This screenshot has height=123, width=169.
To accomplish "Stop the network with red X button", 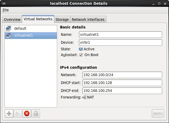I will coord(27,114).
